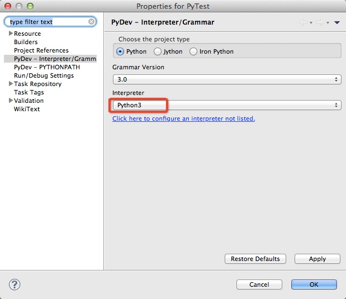Clear the filter text with the X icon
Screen dimensions: 346x299
[x=91, y=21]
